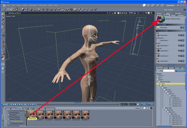Collapse the Genesis 2 Female tree node
Screen dimensions: 187x128
[159, 82]
